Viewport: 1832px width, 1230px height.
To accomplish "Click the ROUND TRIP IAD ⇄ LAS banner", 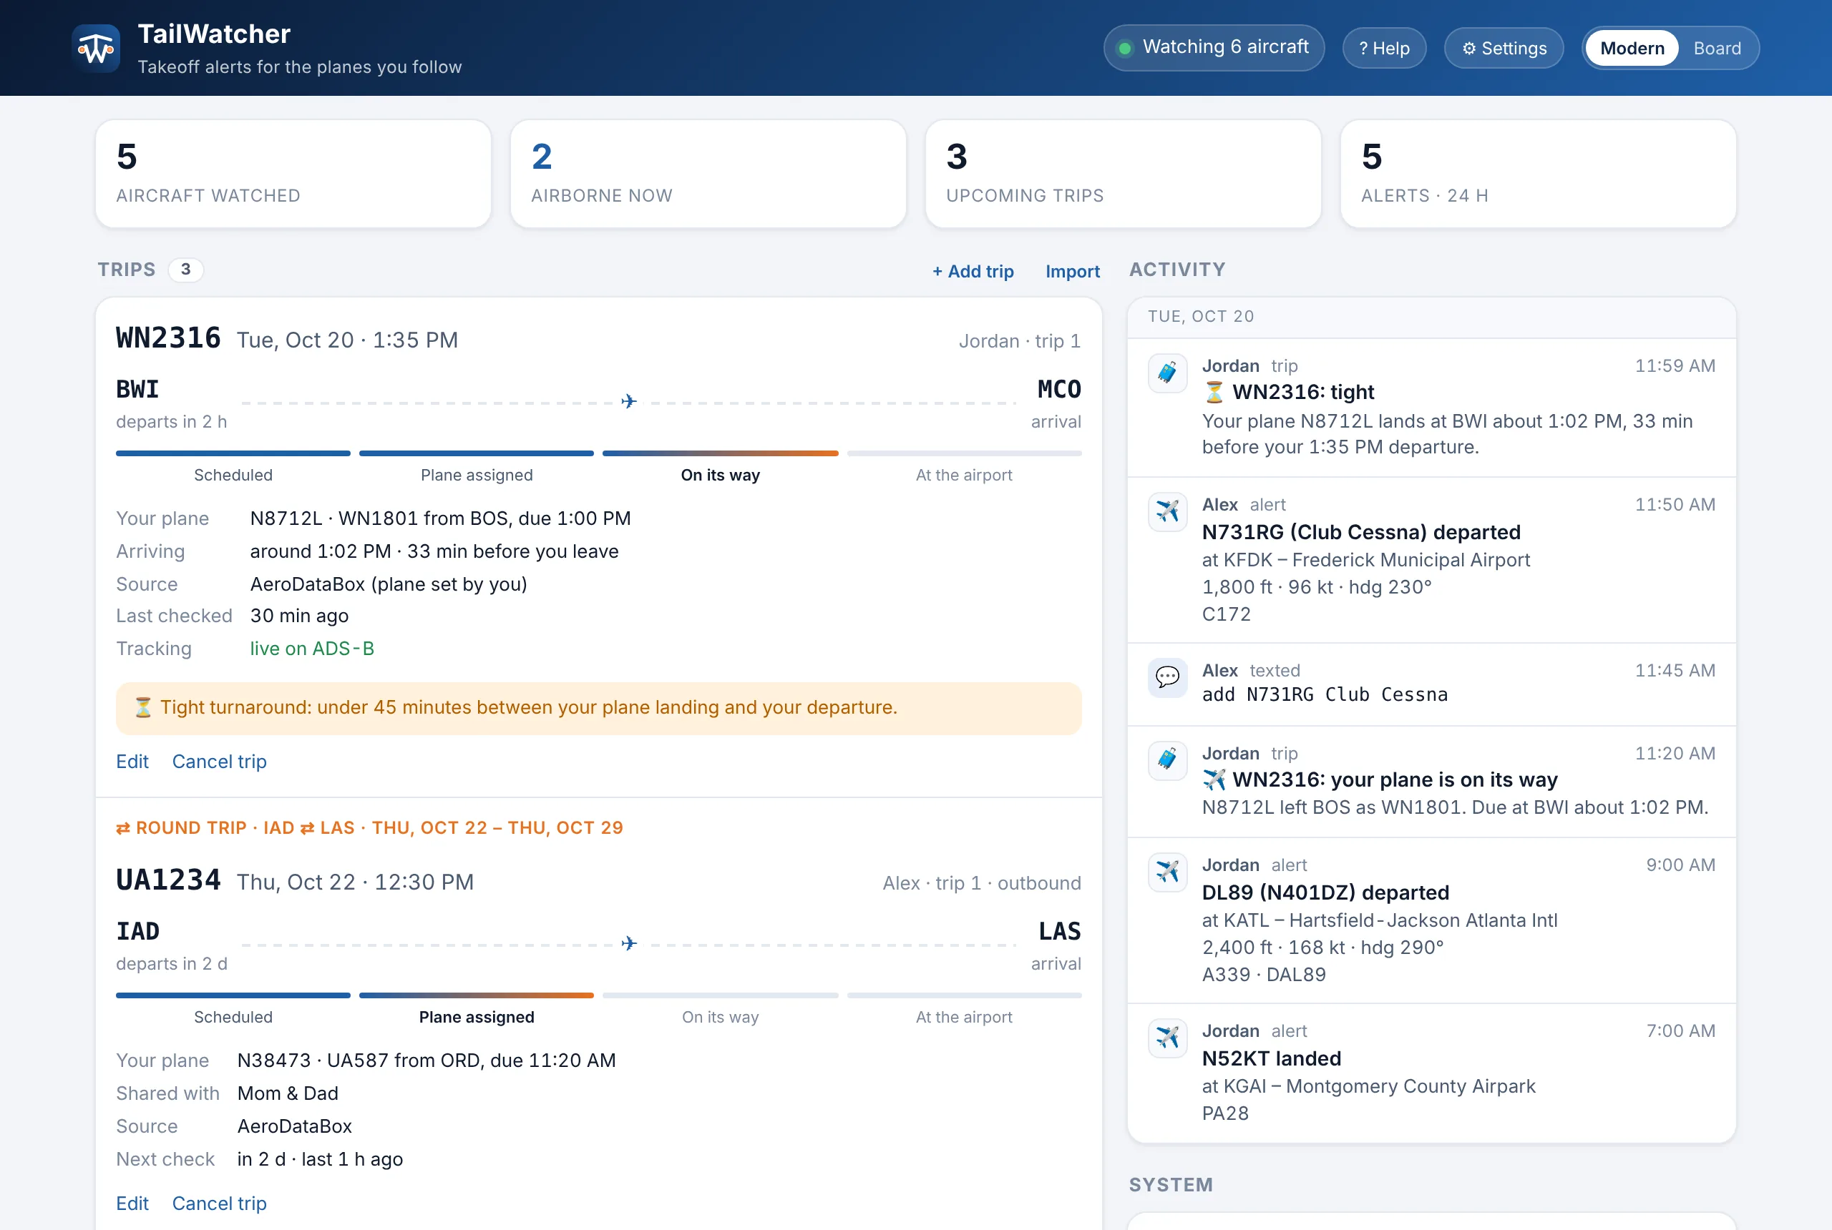I will [x=370, y=828].
